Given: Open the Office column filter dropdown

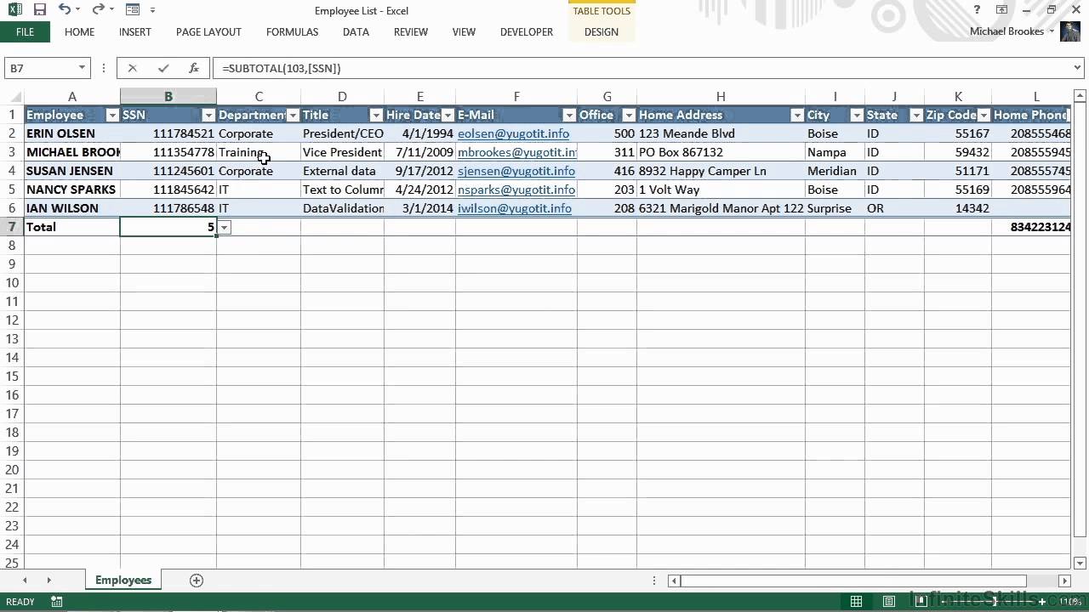Looking at the screenshot, I should coord(629,115).
